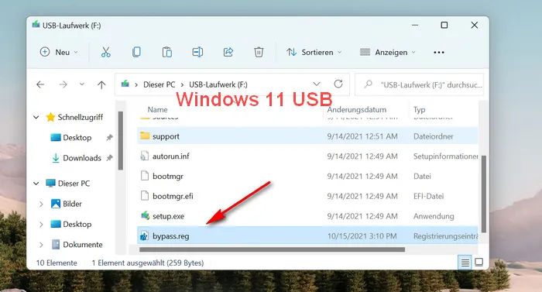
Task: Collapse the Dieser PC tree node
Action: click(36, 184)
